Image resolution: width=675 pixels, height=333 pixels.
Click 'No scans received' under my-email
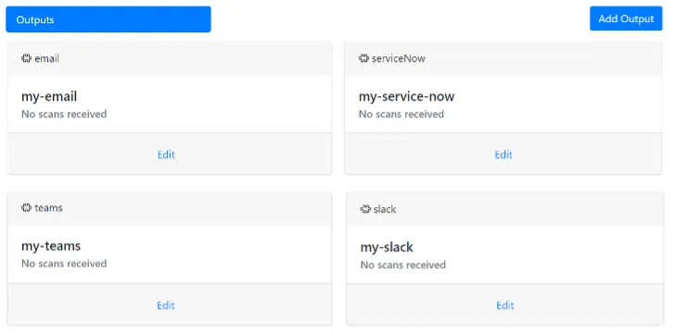64,115
